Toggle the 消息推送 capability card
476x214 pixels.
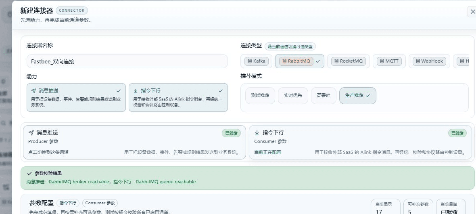(x=76, y=98)
